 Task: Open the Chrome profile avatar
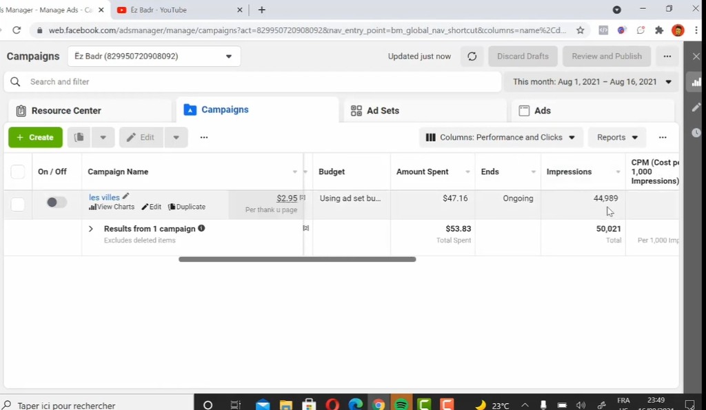click(x=678, y=30)
